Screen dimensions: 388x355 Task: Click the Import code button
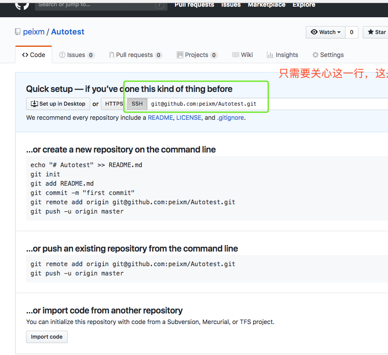47,337
